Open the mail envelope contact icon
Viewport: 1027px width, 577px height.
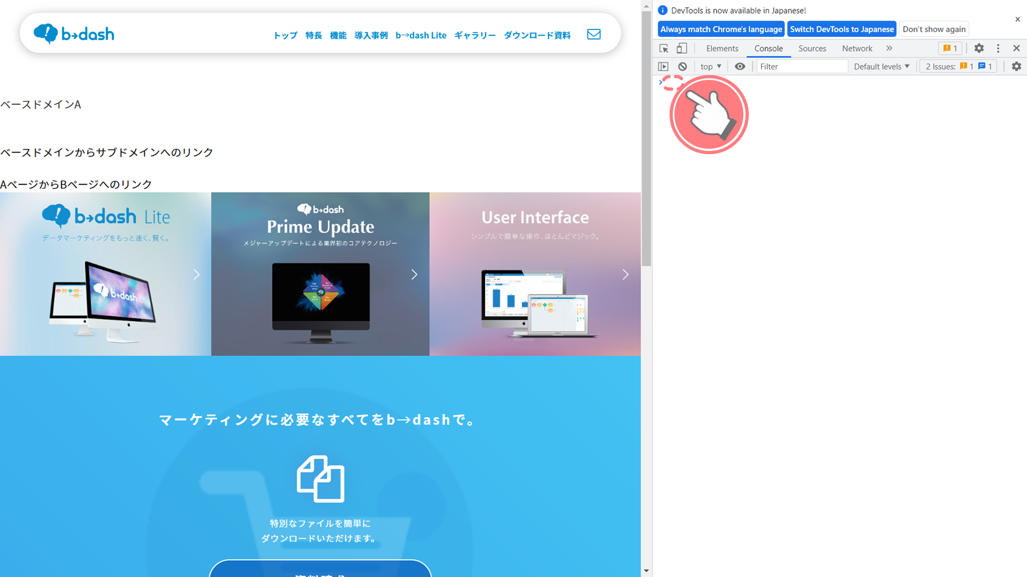pyautogui.click(x=594, y=34)
